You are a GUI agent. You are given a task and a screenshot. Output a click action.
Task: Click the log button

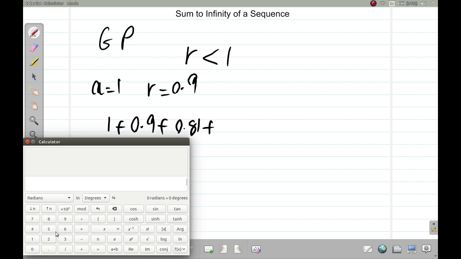click(x=164, y=239)
